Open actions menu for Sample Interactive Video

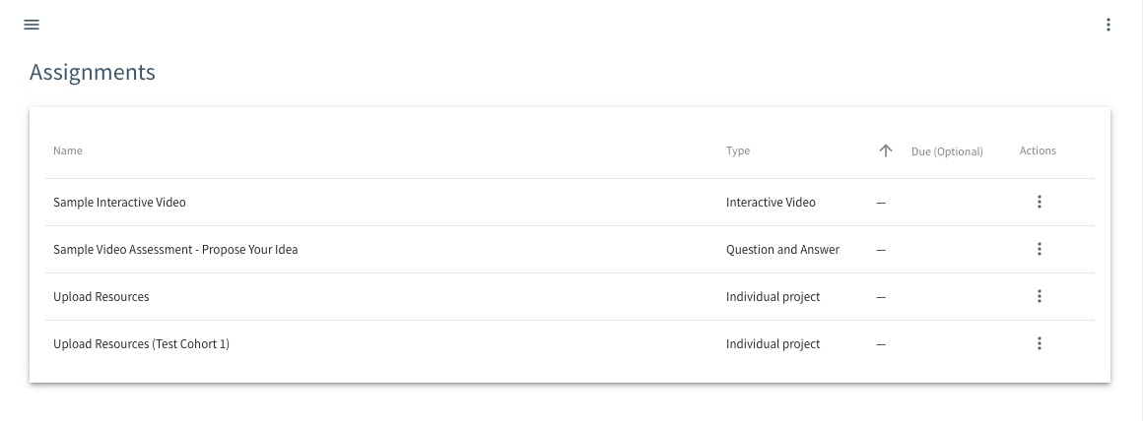pos(1039,202)
